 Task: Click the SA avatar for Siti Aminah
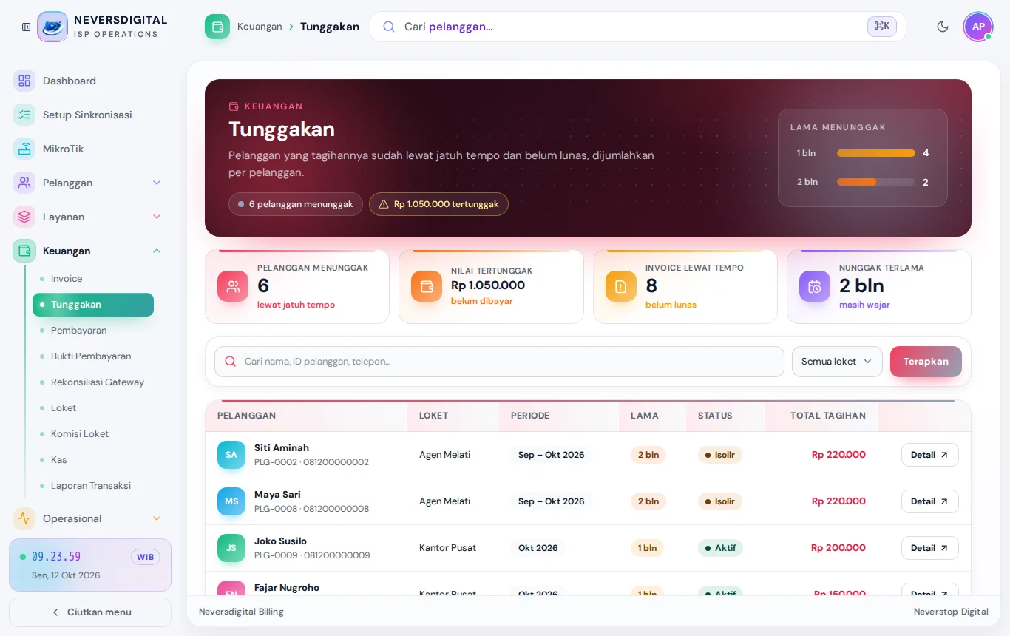coord(231,455)
